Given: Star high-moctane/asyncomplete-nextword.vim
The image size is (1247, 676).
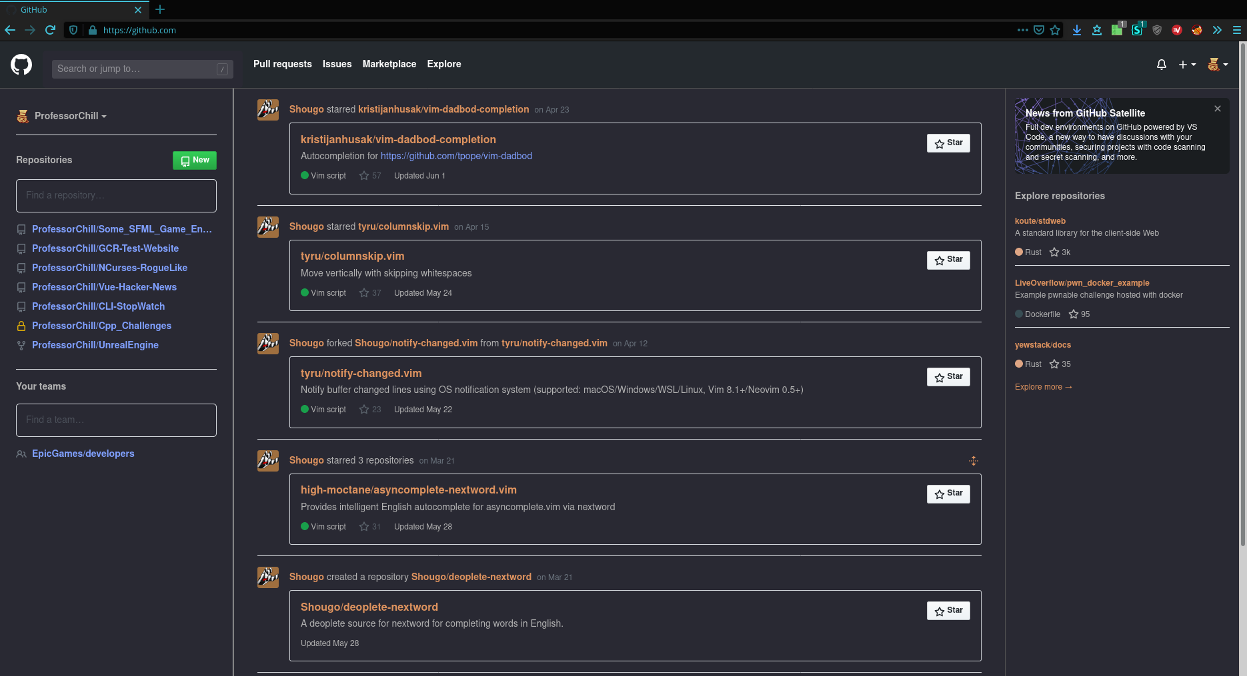Looking at the screenshot, I should (948, 494).
